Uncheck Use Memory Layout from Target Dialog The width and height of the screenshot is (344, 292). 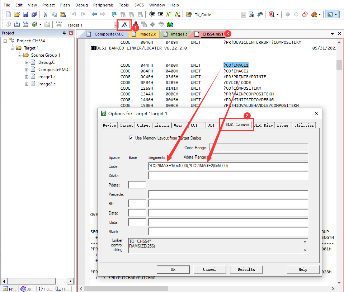pos(131,138)
